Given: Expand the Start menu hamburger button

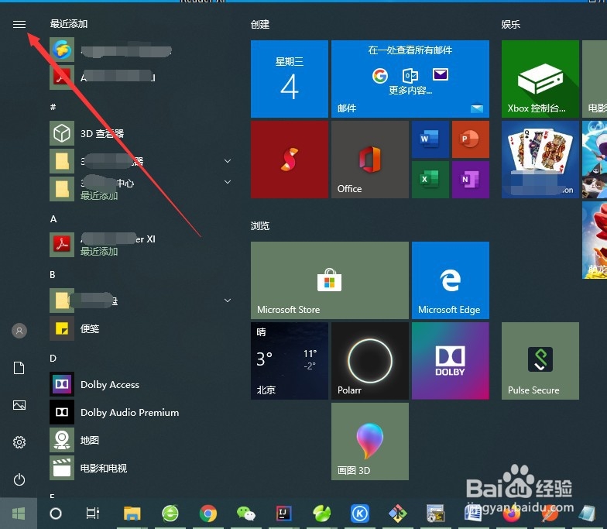Looking at the screenshot, I should click(x=19, y=25).
